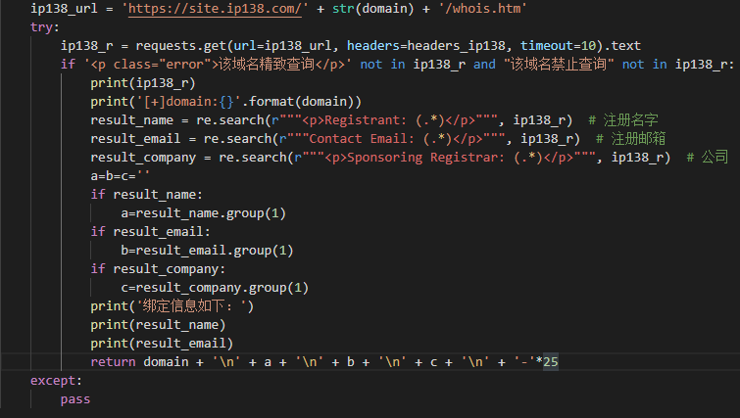Screen dimensions: 740x418
Task: Click c=result_company.group(1) statement
Action: pos(215,288)
